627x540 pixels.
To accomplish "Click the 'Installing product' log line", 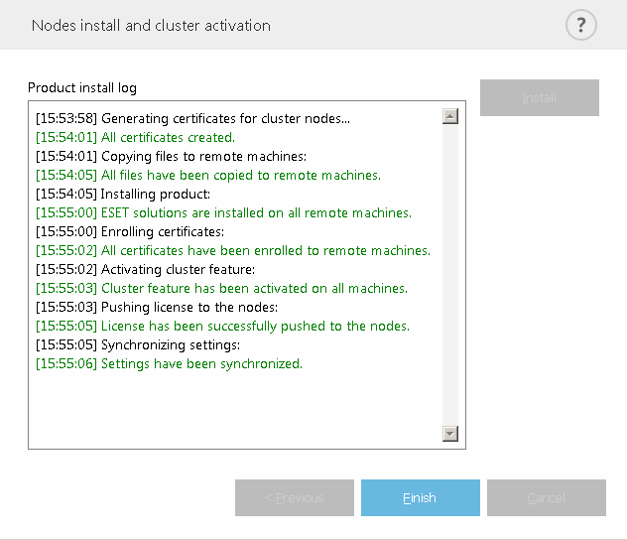I will point(123,195).
